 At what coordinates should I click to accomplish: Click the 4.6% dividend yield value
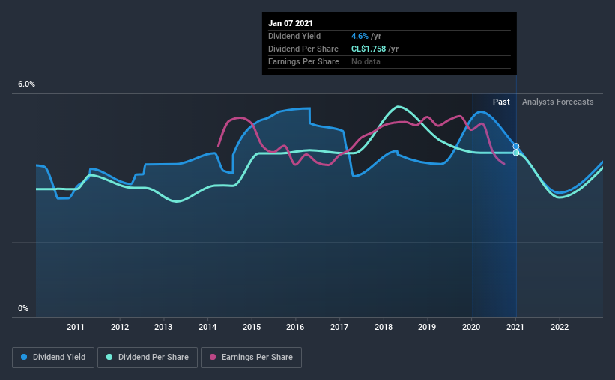coord(360,36)
